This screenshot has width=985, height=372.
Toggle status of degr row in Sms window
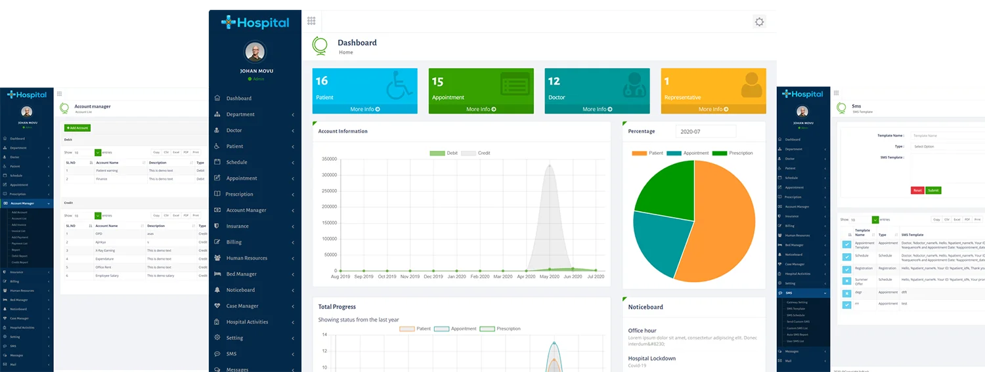pos(847,293)
